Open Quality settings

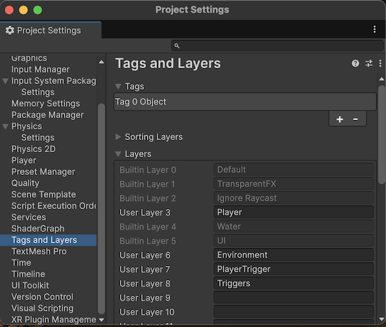25,183
